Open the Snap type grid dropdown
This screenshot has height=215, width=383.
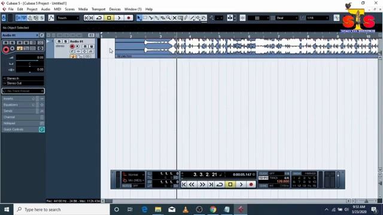[x=258, y=18]
